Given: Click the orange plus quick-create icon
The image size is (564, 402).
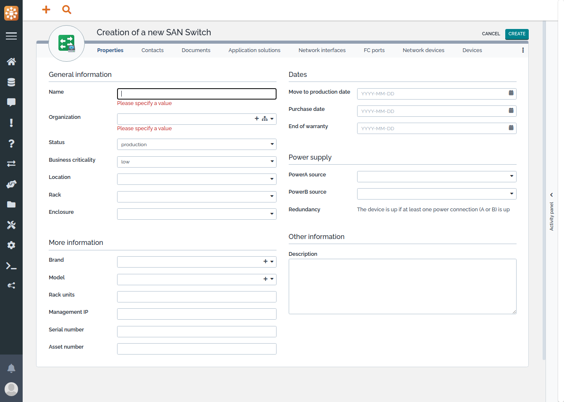Looking at the screenshot, I should pos(46,9).
